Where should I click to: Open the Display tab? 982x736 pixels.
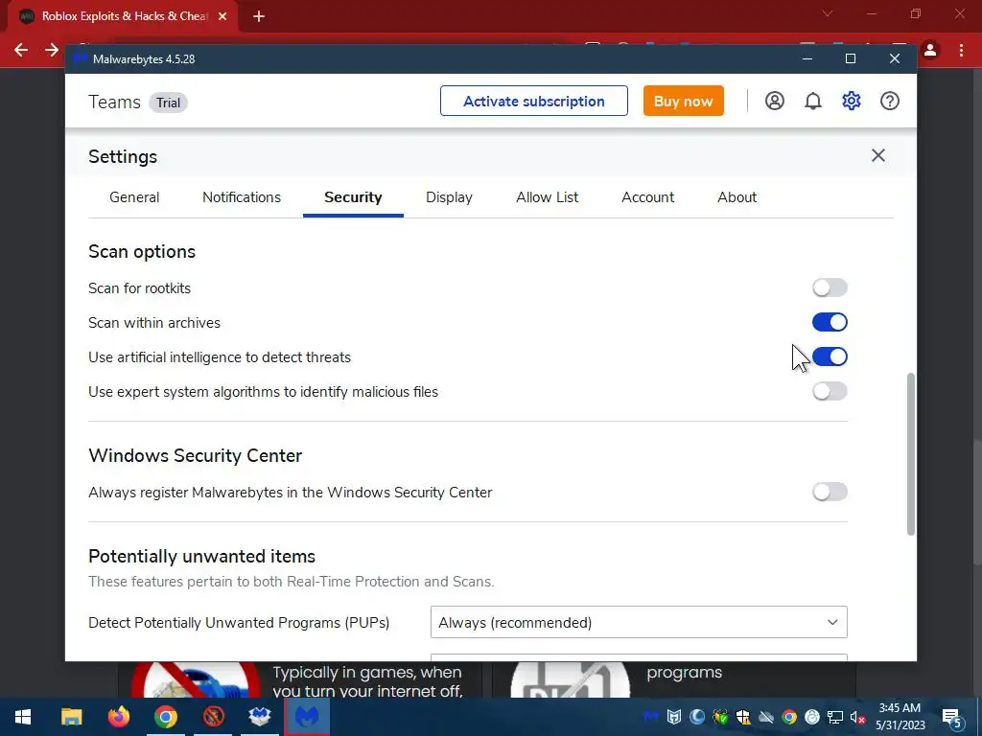449,197
